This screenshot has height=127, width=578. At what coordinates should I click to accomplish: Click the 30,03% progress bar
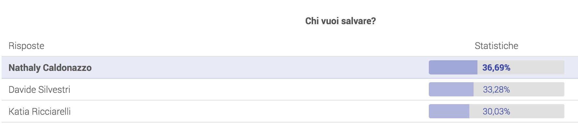tap(496, 111)
